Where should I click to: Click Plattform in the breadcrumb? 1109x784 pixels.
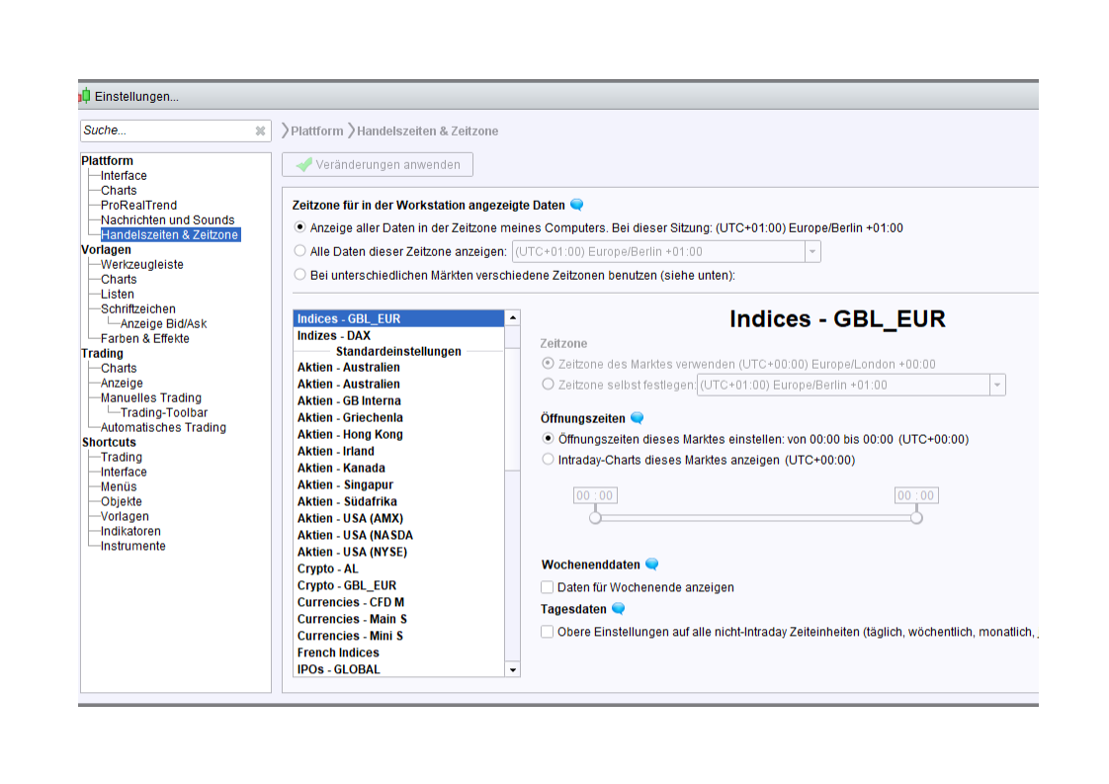(317, 131)
